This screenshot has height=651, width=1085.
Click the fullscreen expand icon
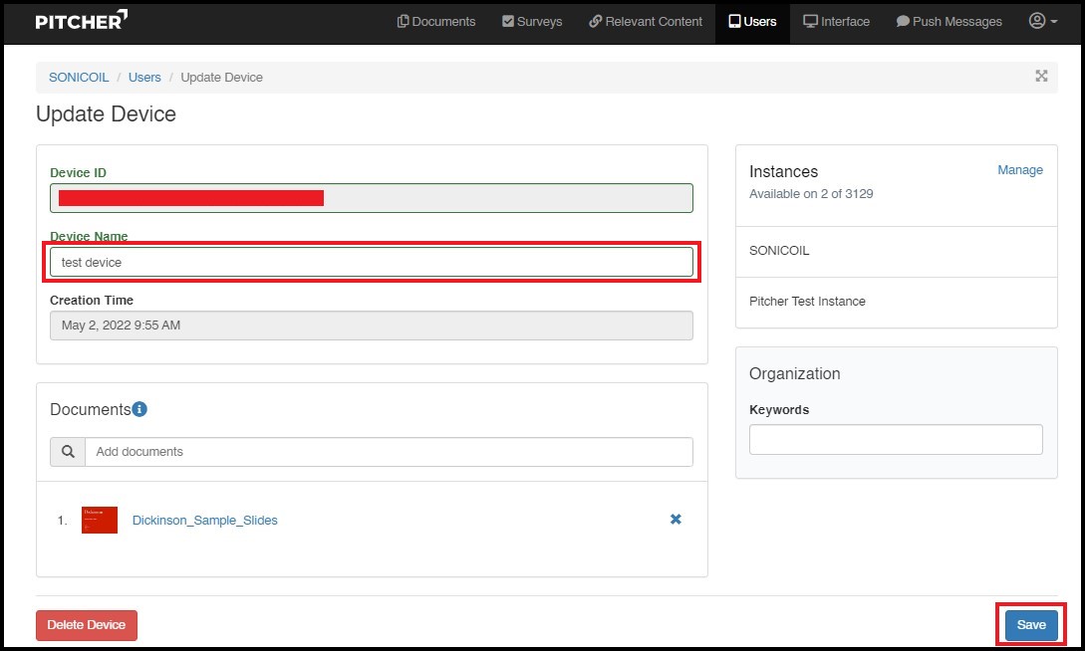[x=1041, y=77]
